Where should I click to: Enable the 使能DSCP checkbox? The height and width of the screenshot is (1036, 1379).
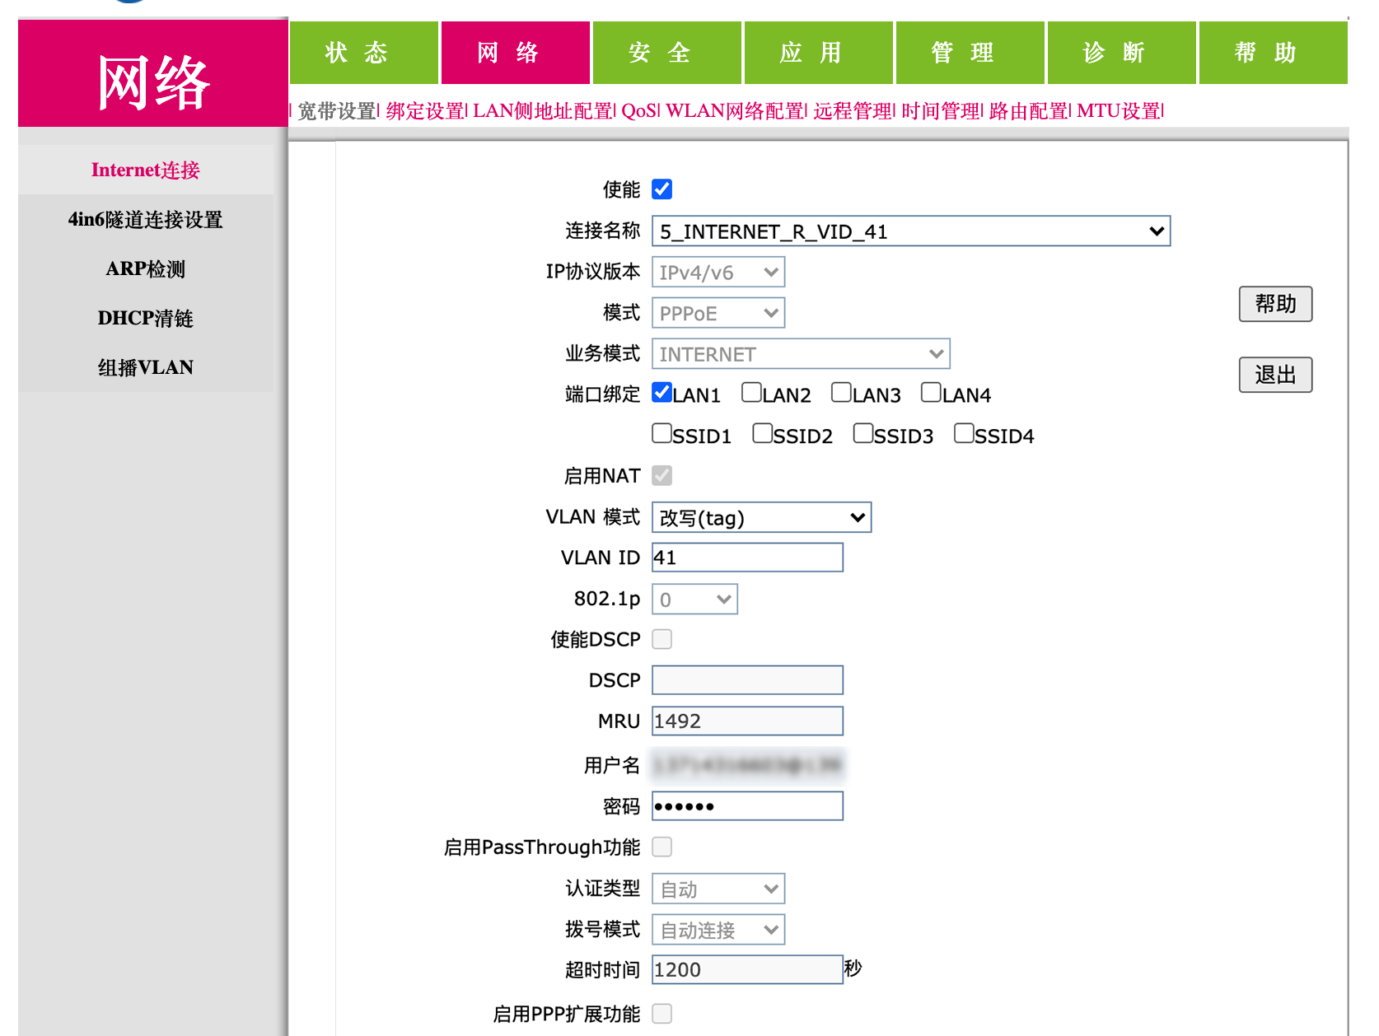661,638
